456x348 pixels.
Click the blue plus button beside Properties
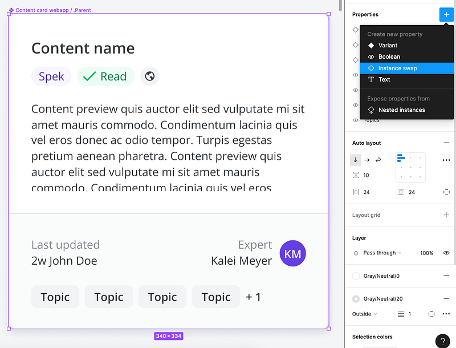pos(446,15)
